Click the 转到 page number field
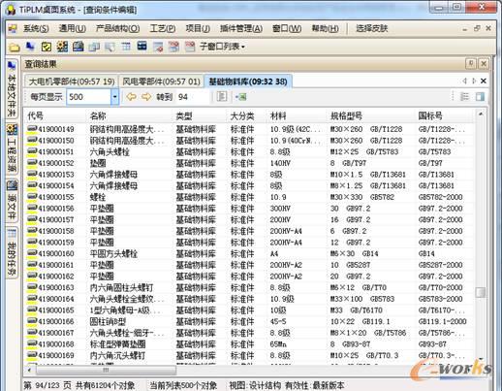502x391 pixels. pyautogui.click(x=192, y=97)
